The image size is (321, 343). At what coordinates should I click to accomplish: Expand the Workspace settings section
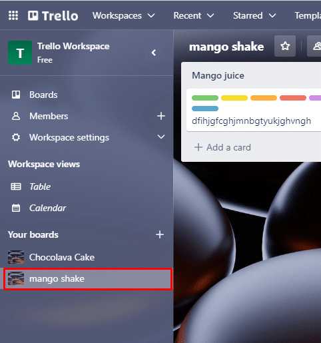(x=161, y=137)
